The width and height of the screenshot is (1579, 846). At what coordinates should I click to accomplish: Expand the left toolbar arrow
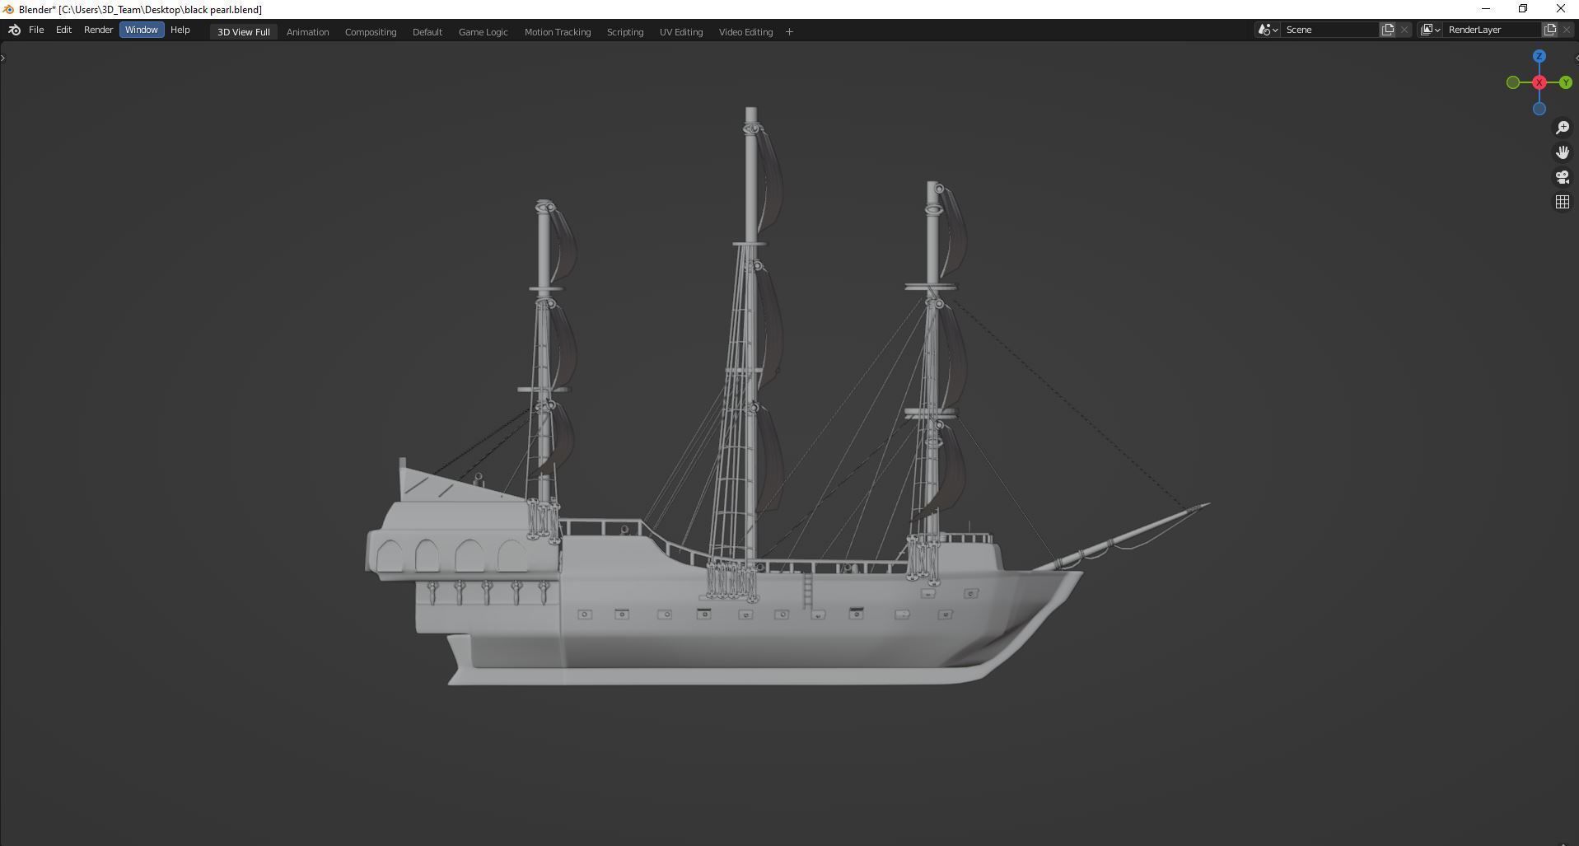(x=3, y=58)
